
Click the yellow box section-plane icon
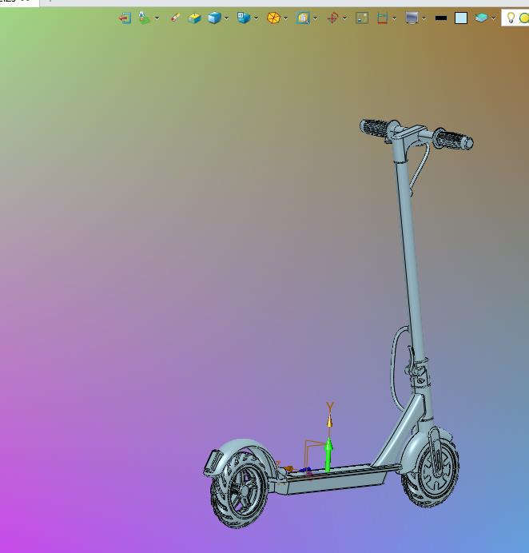coord(194,18)
